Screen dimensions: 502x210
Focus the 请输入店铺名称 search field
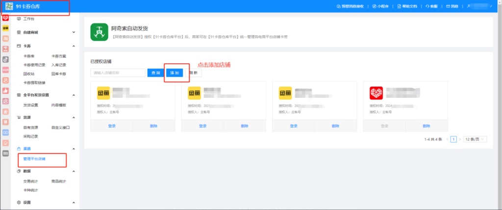pyautogui.click(x=118, y=73)
